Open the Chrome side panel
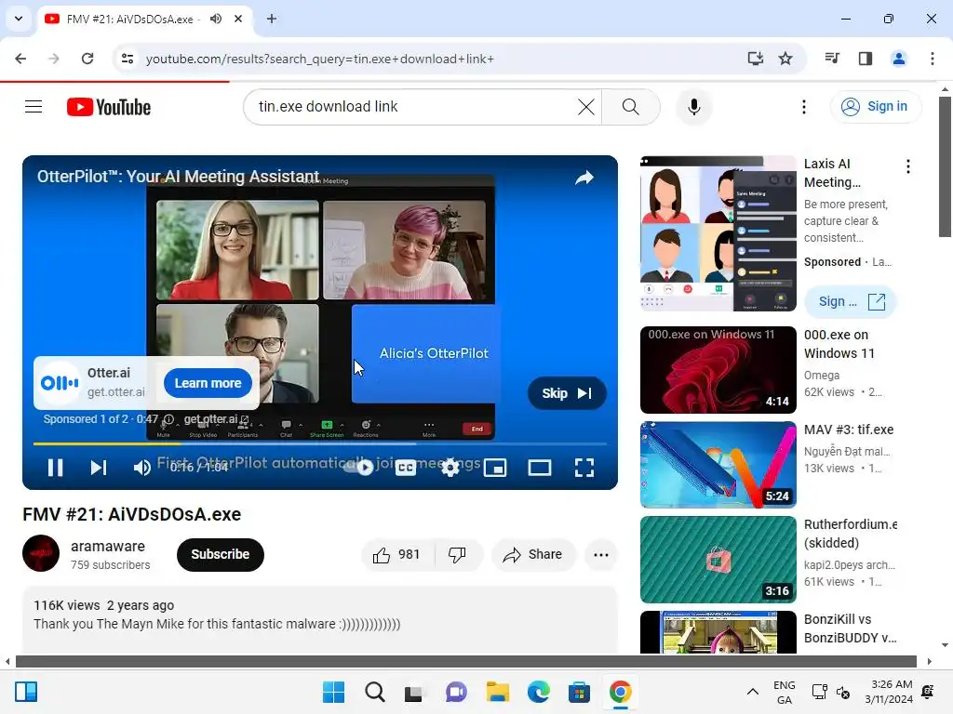953x714 pixels. pyautogui.click(x=866, y=59)
